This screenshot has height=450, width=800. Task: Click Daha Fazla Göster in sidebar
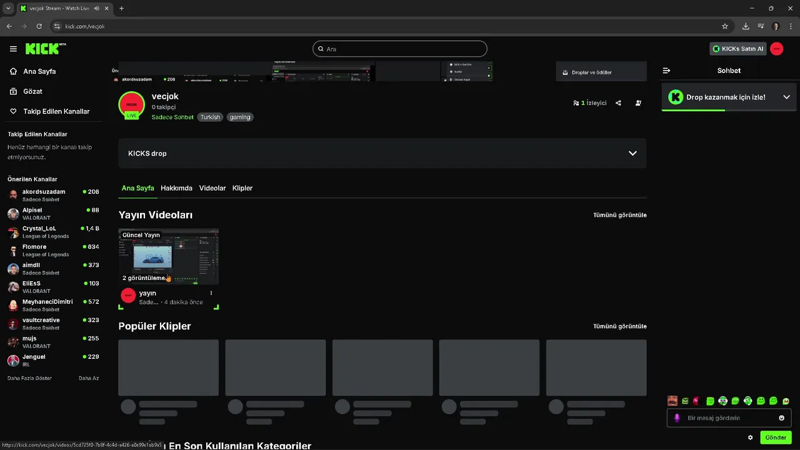(29, 378)
